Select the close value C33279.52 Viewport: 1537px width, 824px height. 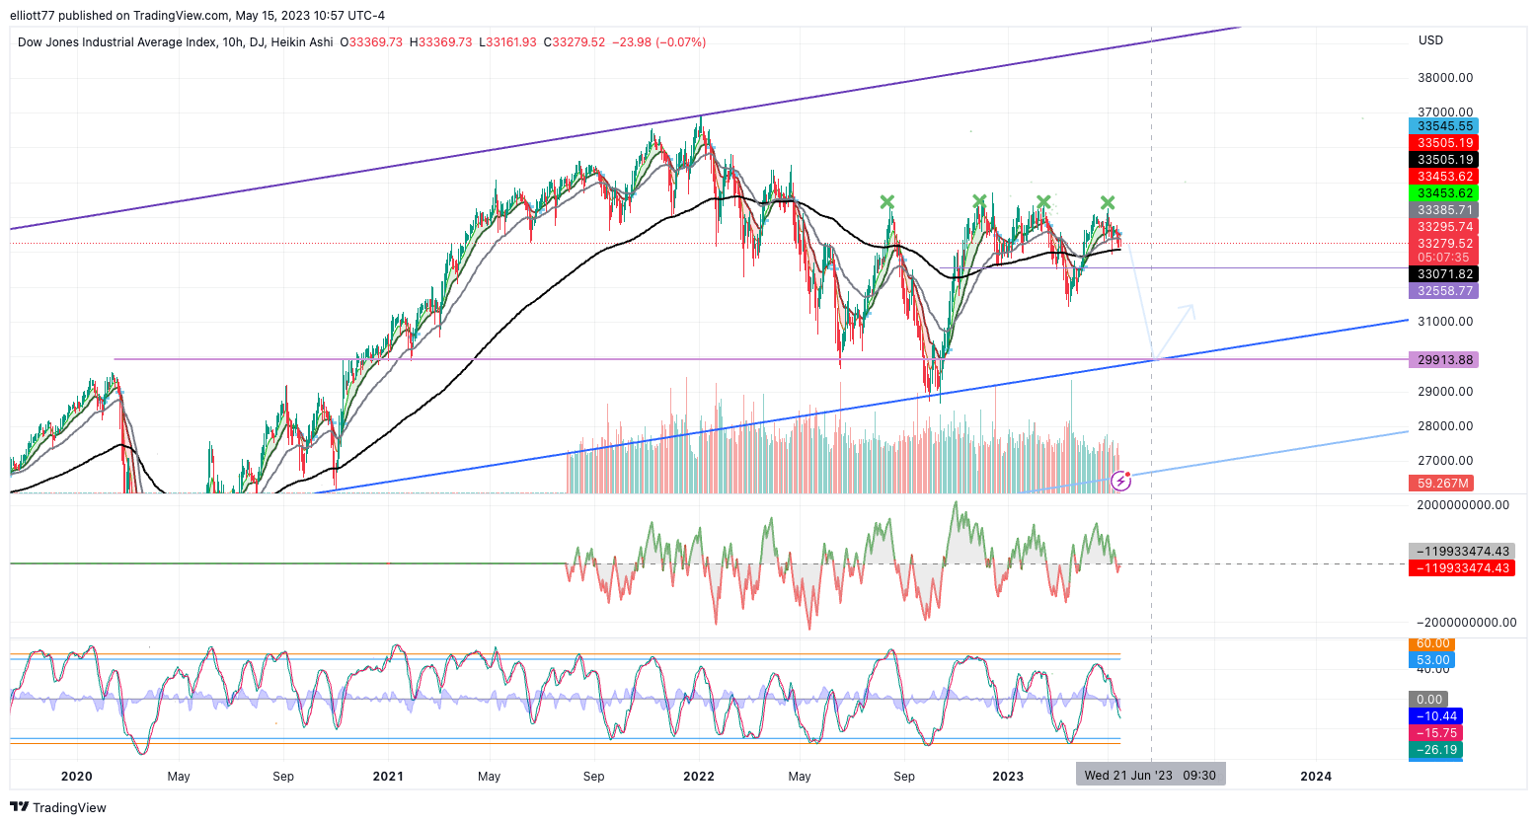pyautogui.click(x=575, y=42)
